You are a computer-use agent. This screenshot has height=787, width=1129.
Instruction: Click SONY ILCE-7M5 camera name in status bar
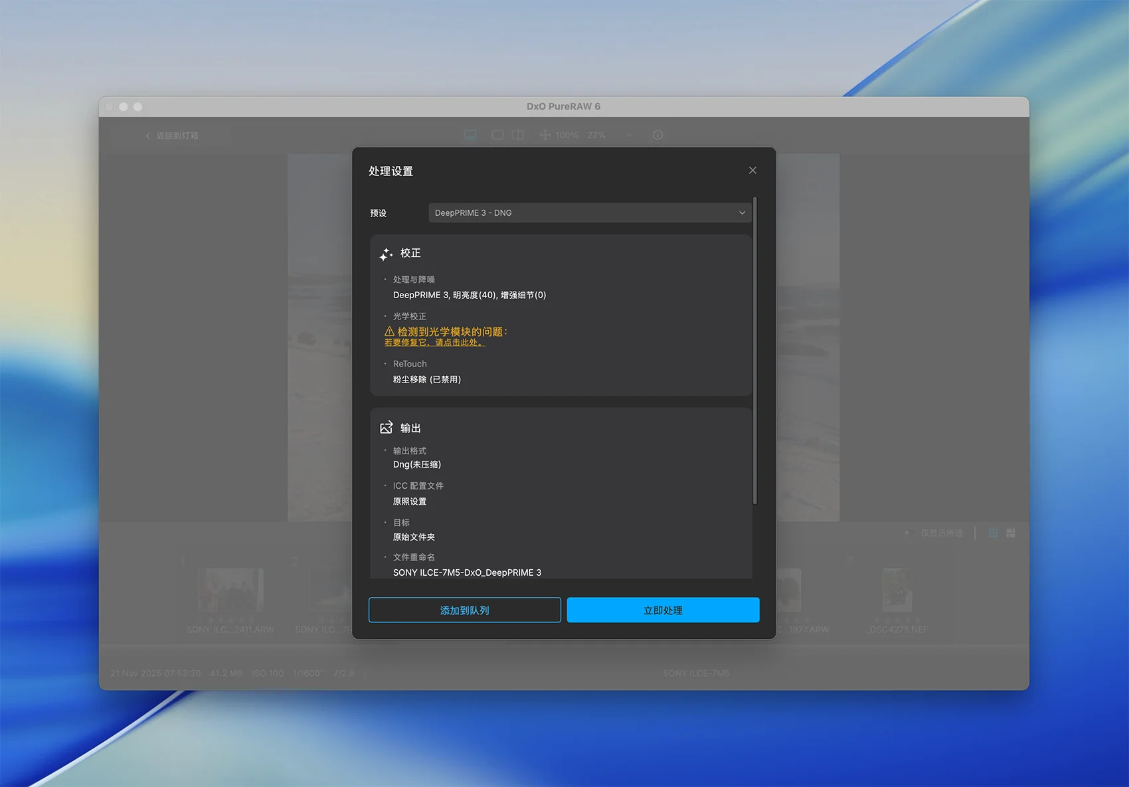(x=696, y=673)
